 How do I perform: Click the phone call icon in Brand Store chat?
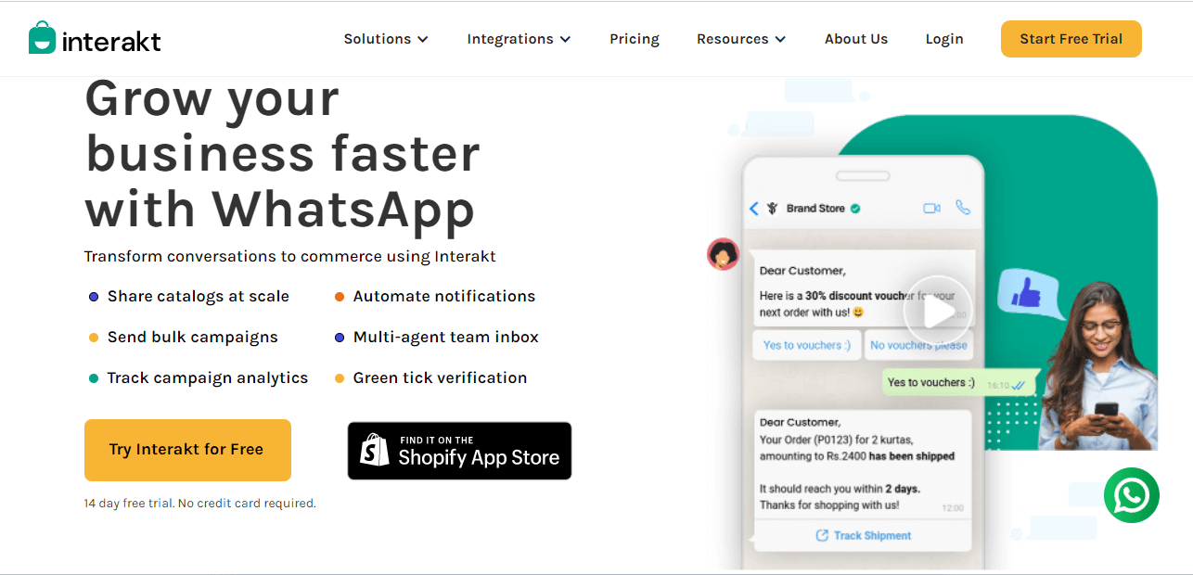coord(963,208)
